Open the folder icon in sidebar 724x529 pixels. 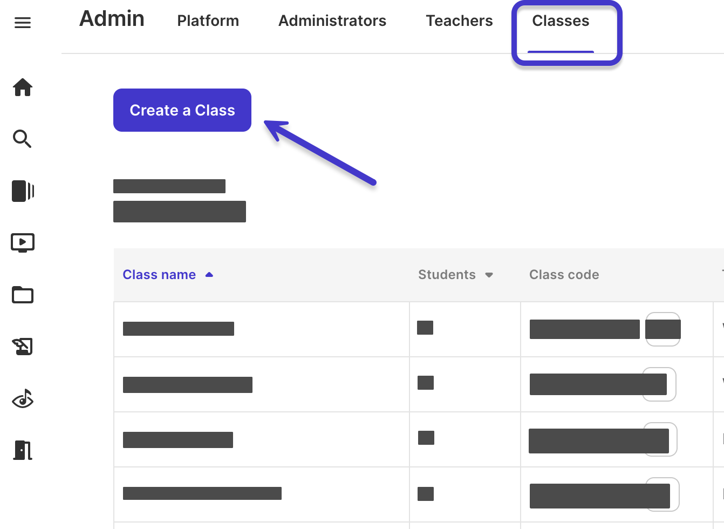(x=23, y=295)
